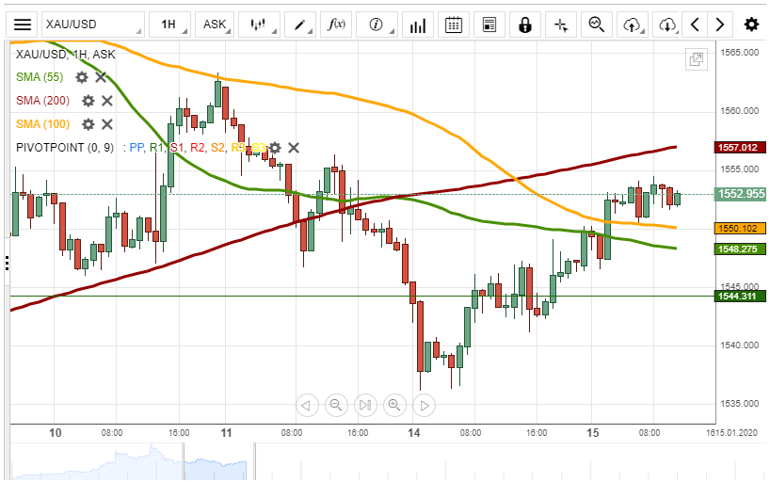Open PIVOTPOINT indicator settings gear
The height and width of the screenshot is (482, 770).
click(x=275, y=148)
